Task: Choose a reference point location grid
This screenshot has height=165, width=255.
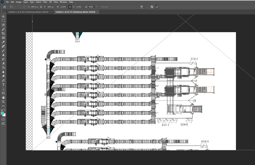Action: coord(24,7)
